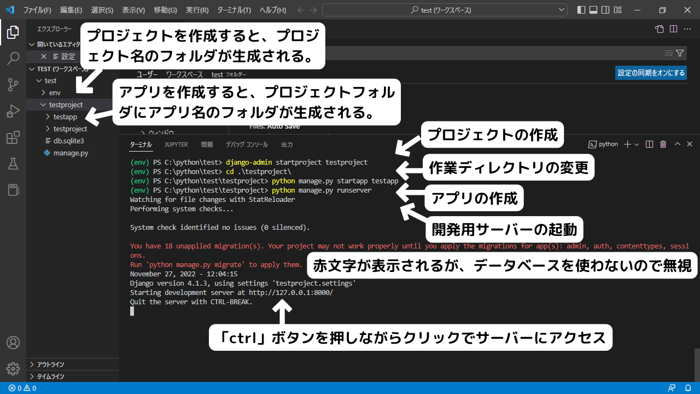The height and width of the screenshot is (394, 700).
Task: Select the Testing beaker icon
Action: click(x=12, y=164)
